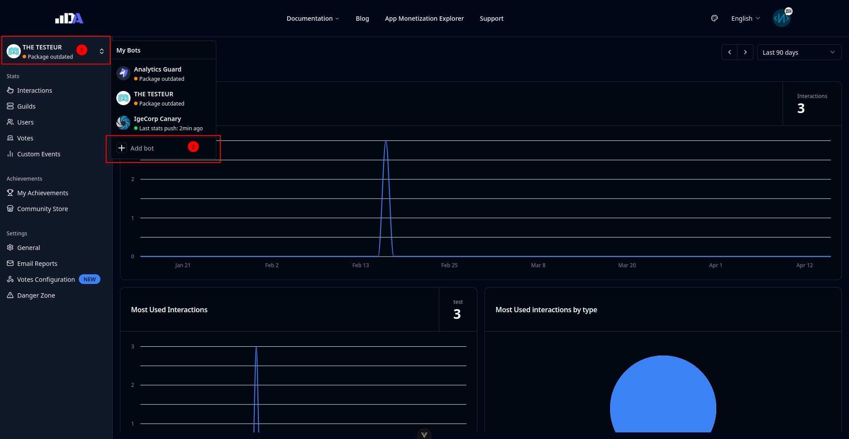The image size is (849, 439).
Task: Collapse the THE TESTEUR bot switcher
Action: (101, 51)
